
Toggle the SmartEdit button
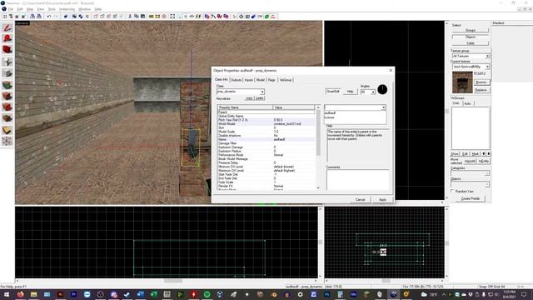(333, 92)
